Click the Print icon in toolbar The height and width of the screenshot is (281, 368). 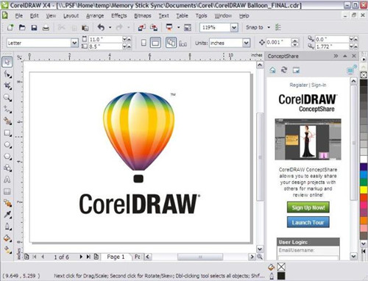point(46,27)
